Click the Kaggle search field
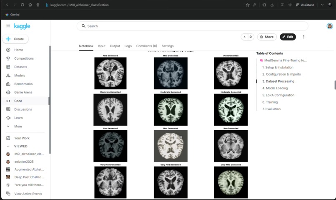The height and width of the screenshot is (200, 336). coord(193,26)
